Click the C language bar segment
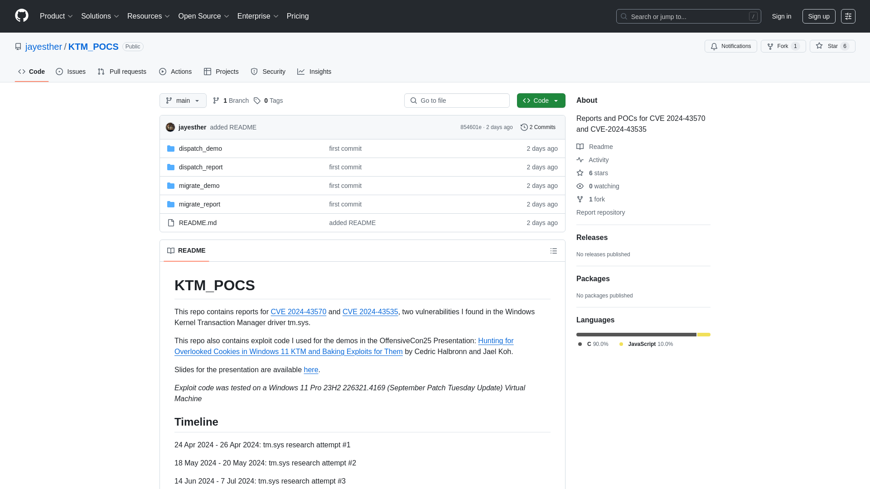This screenshot has height=489, width=870. (x=636, y=335)
